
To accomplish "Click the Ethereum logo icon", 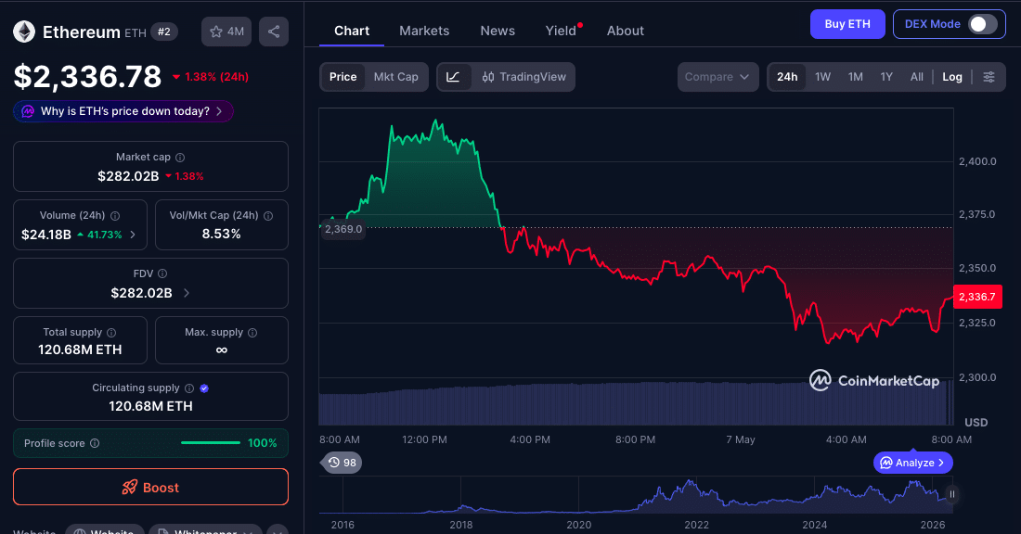I will tap(24, 32).
